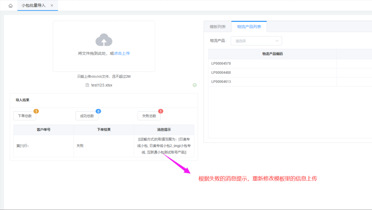Click the cloud upload icon
The image size is (372, 210).
coord(104,40)
